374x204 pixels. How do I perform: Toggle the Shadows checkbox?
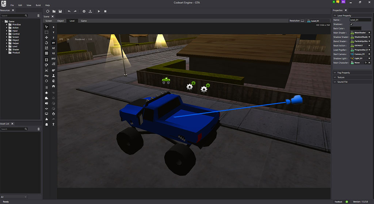tap(351, 24)
